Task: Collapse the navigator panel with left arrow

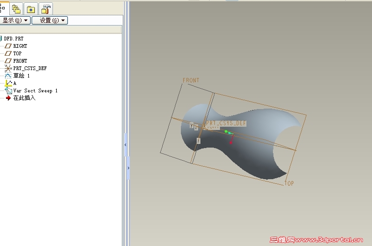Action: tap(126, 145)
